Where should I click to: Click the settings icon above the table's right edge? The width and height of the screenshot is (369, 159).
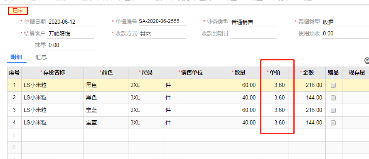pos(367,61)
